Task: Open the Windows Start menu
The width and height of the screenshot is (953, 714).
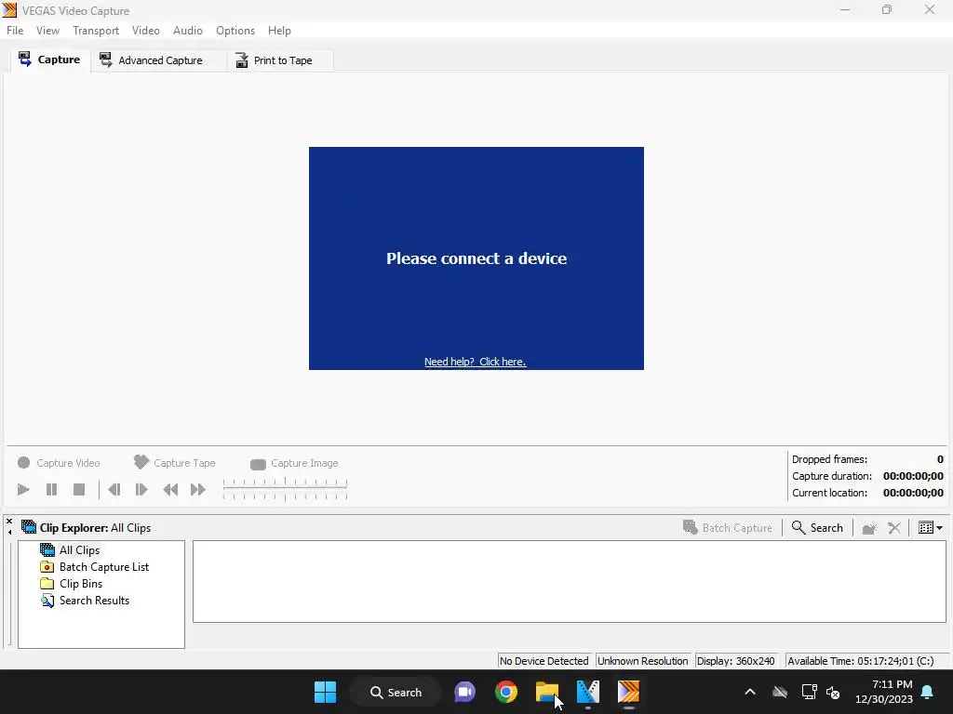Action: [x=325, y=692]
